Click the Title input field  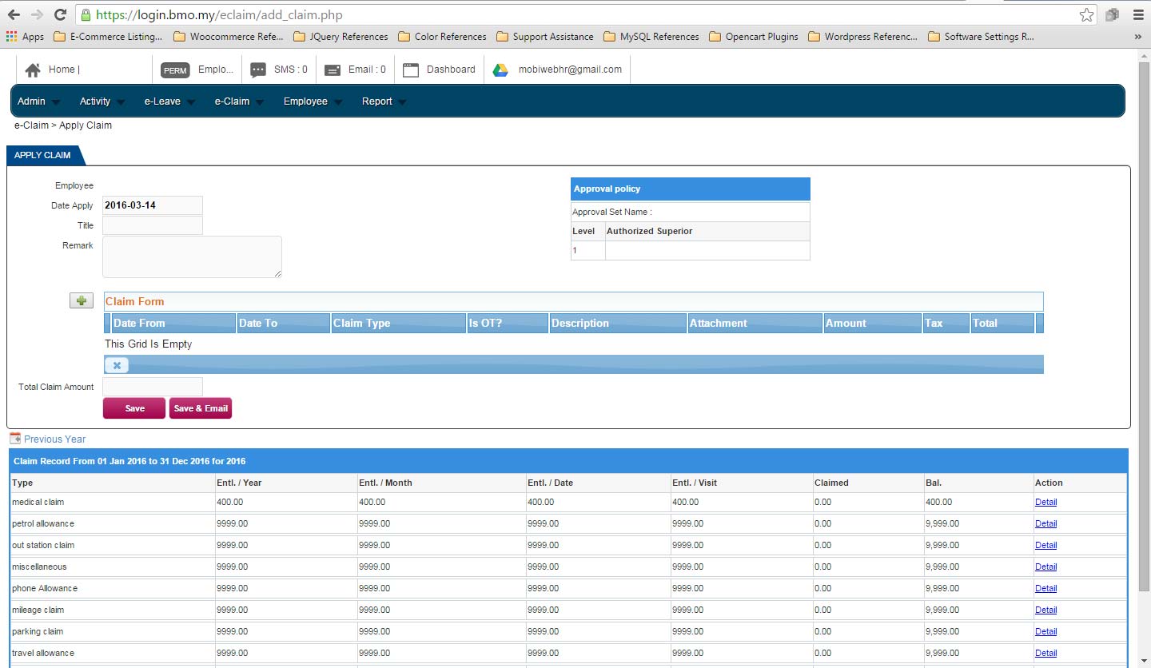[x=153, y=225]
